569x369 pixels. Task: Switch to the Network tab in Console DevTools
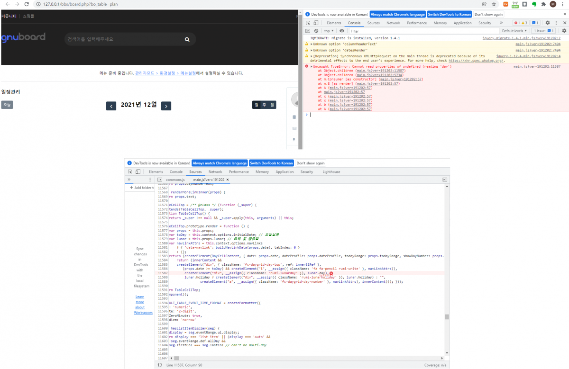coord(393,23)
